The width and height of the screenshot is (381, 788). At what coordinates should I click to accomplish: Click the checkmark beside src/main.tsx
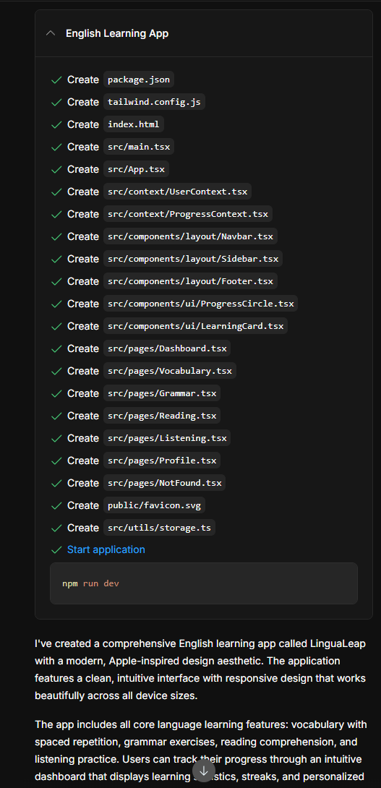(56, 147)
